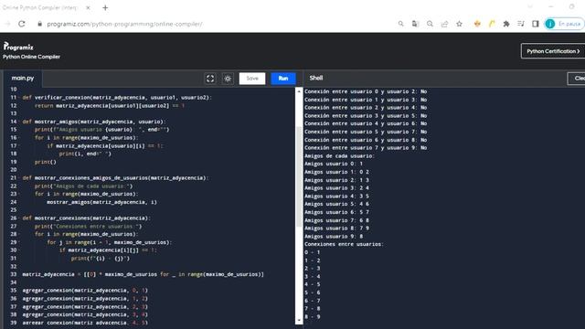
Task: Open the share page icon
Action: coord(444,24)
